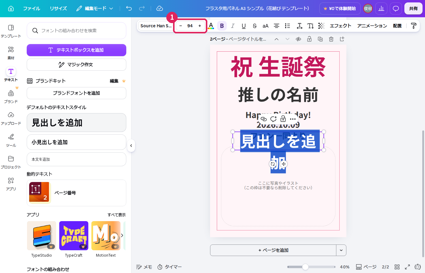Toggle uppercase aA formatting
This screenshot has width=425, height=273.
pyautogui.click(x=266, y=26)
